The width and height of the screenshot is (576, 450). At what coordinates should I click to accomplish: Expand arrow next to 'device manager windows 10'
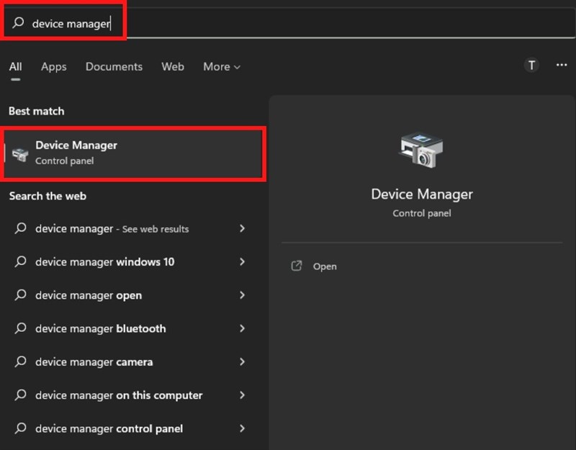(242, 262)
